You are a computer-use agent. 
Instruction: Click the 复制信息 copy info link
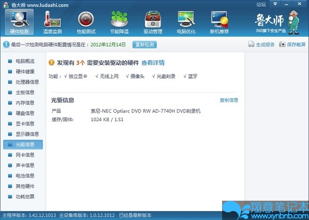click(229, 100)
